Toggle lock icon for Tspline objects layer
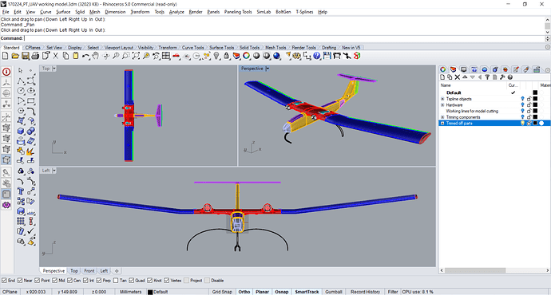Screen dimensions: 551x295 coord(529,99)
